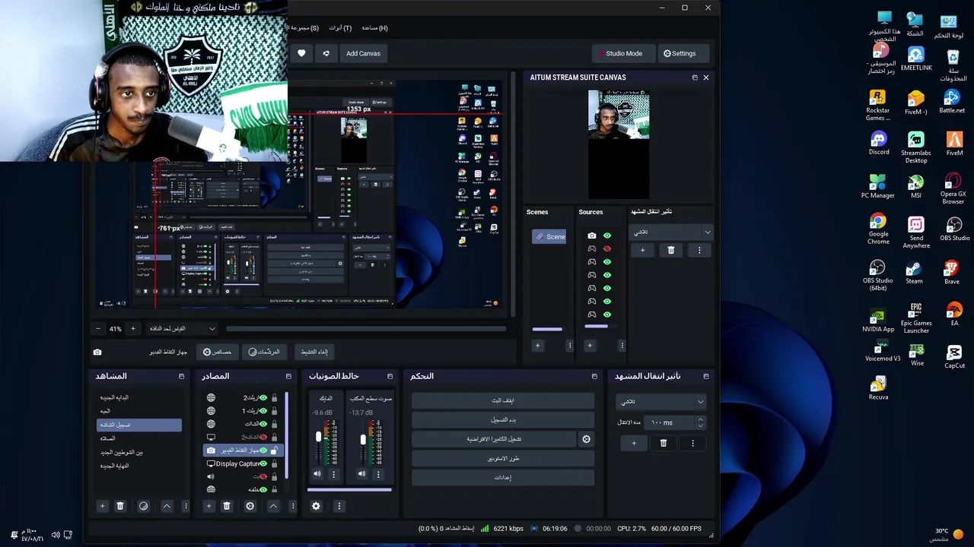Hide camera source in Aitum canvas Sources
Screen dimensions: 974x547
click(607, 236)
